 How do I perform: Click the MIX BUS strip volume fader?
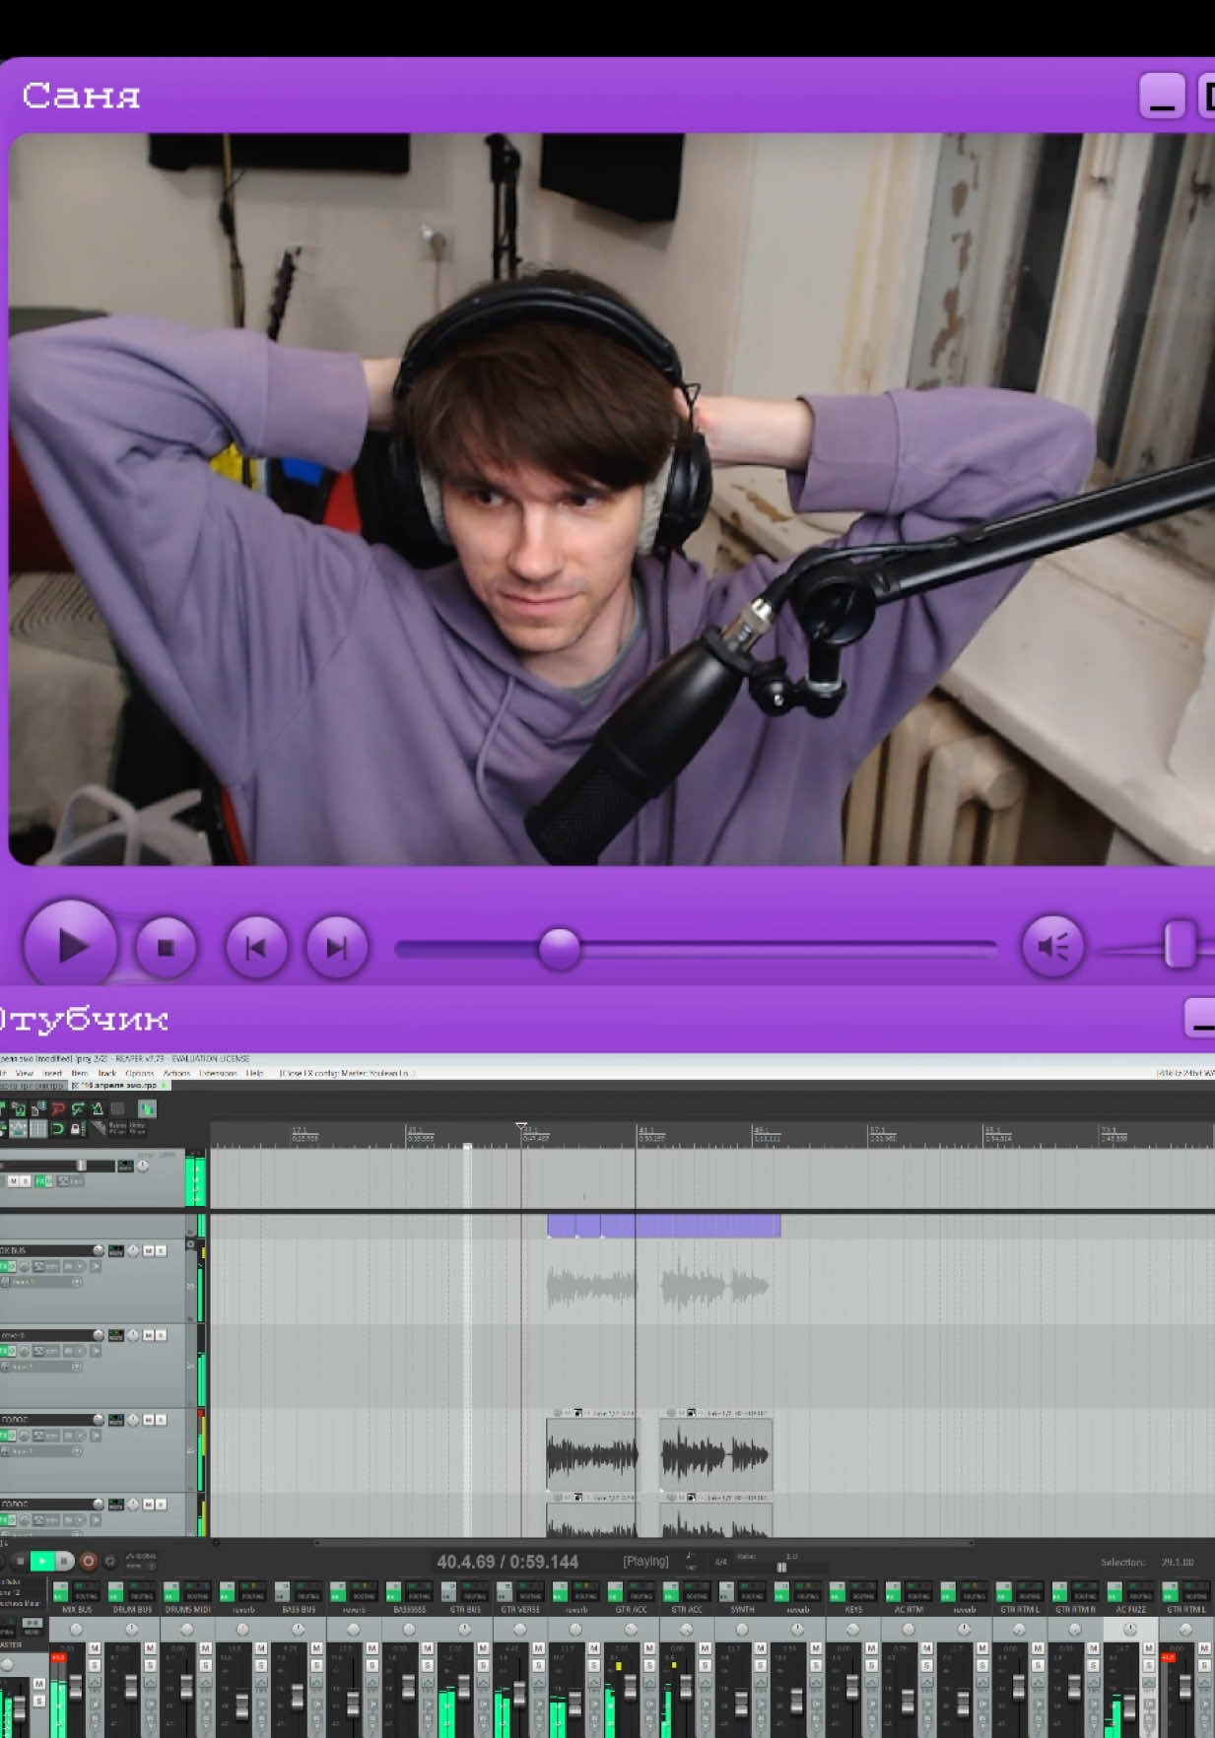[x=76, y=1687]
